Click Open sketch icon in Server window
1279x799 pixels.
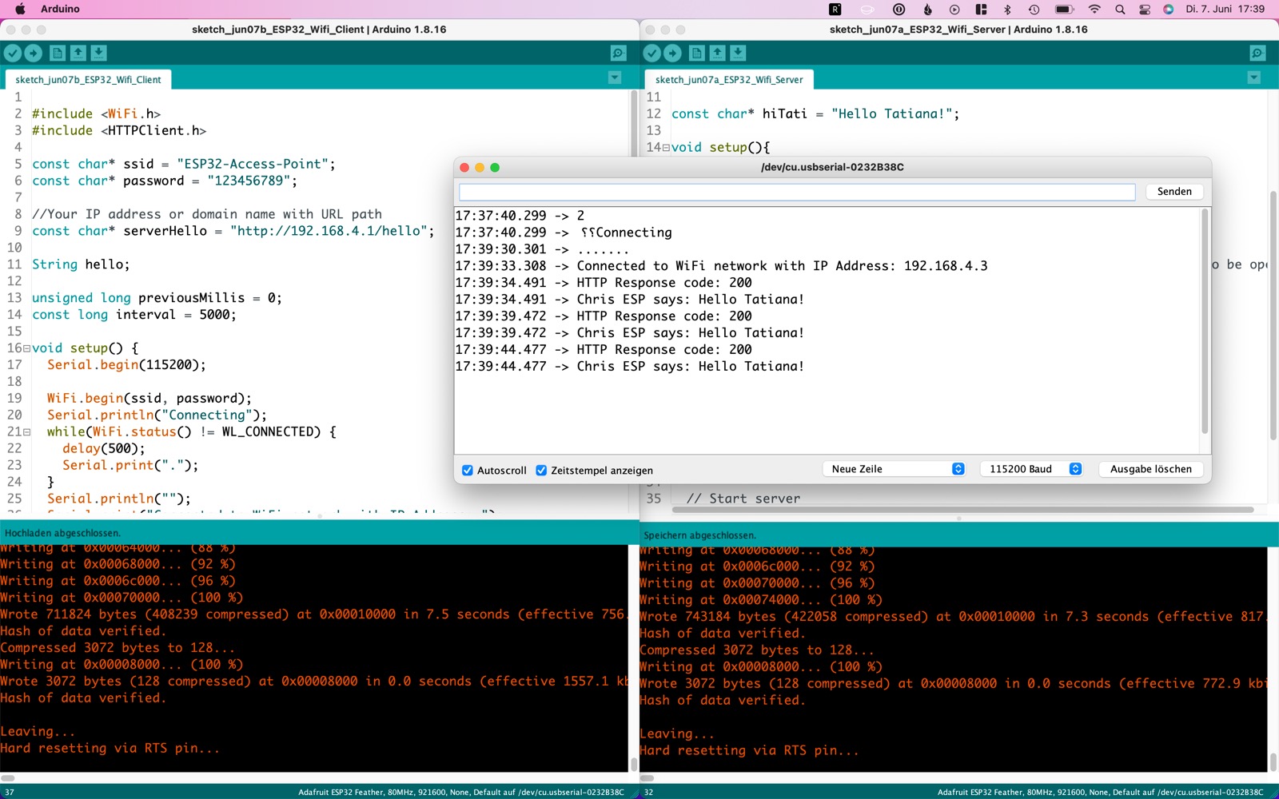tap(718, 54)
